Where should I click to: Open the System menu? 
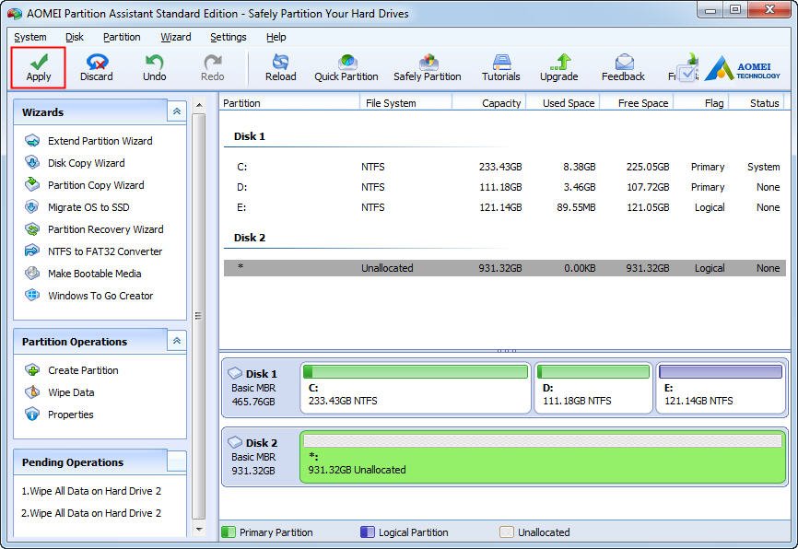tap(30, 37)
